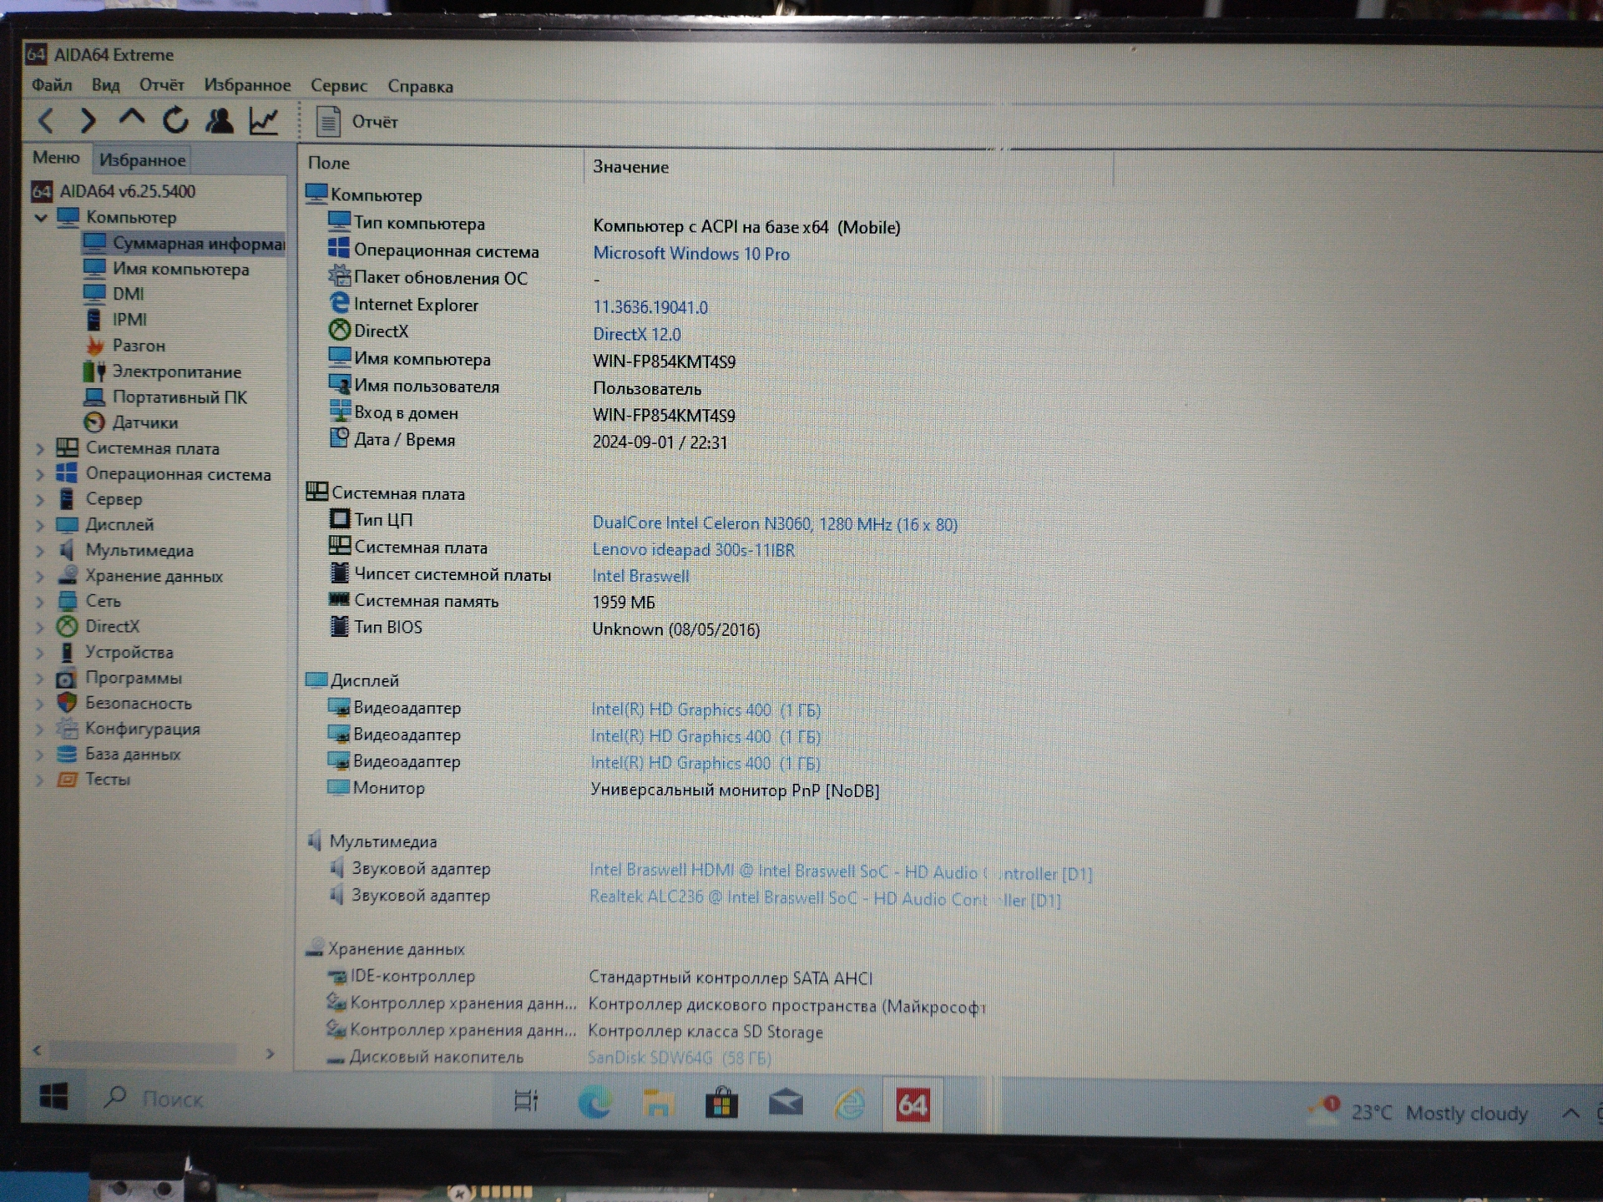Open Microsoft Windows 10 Pro link
Screen dimensions: 1603x1202
click(x=691, y=254)
